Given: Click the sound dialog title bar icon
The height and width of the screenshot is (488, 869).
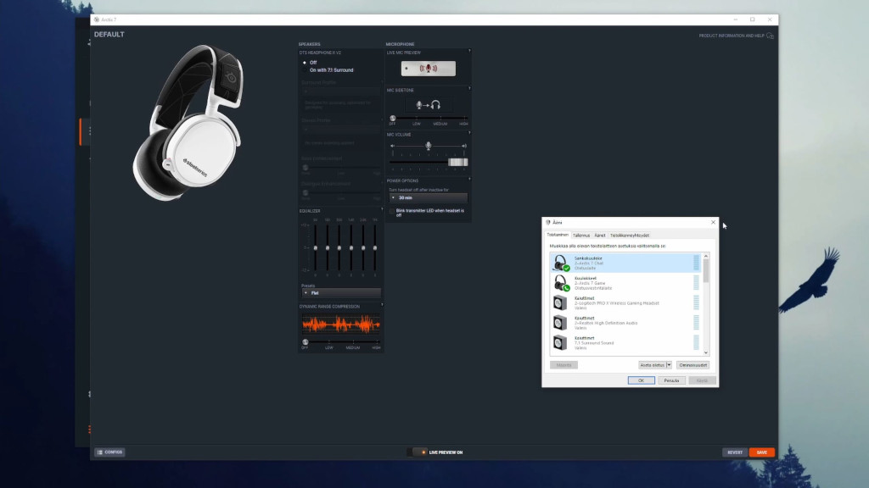Looking at the screenshot, I should click(x=548, y=223).
